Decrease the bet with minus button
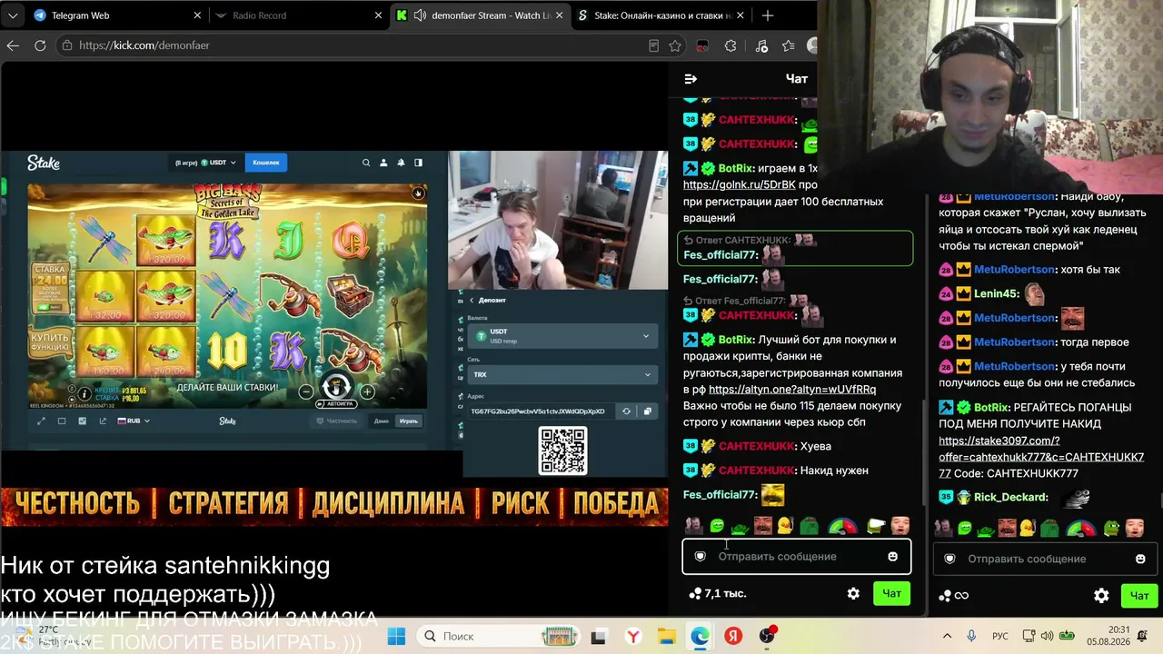This screenshot has width=1163, height=654. pyautogui.click(x=306, y=391)
